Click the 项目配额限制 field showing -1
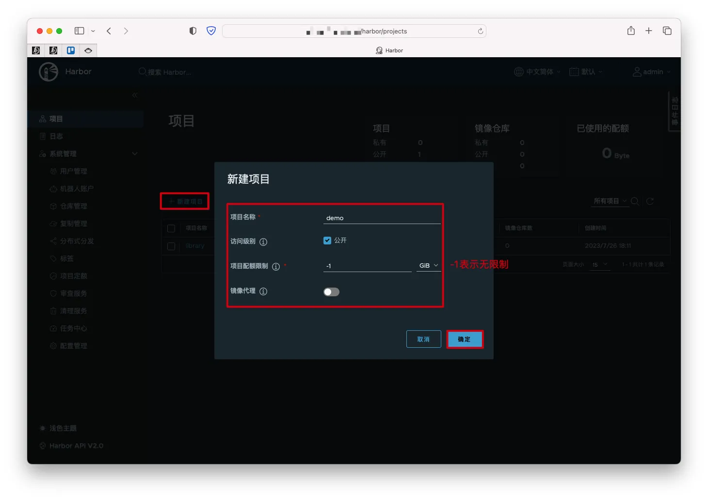Viewport: 708px width, 500px height. click(x=368, y=266)
